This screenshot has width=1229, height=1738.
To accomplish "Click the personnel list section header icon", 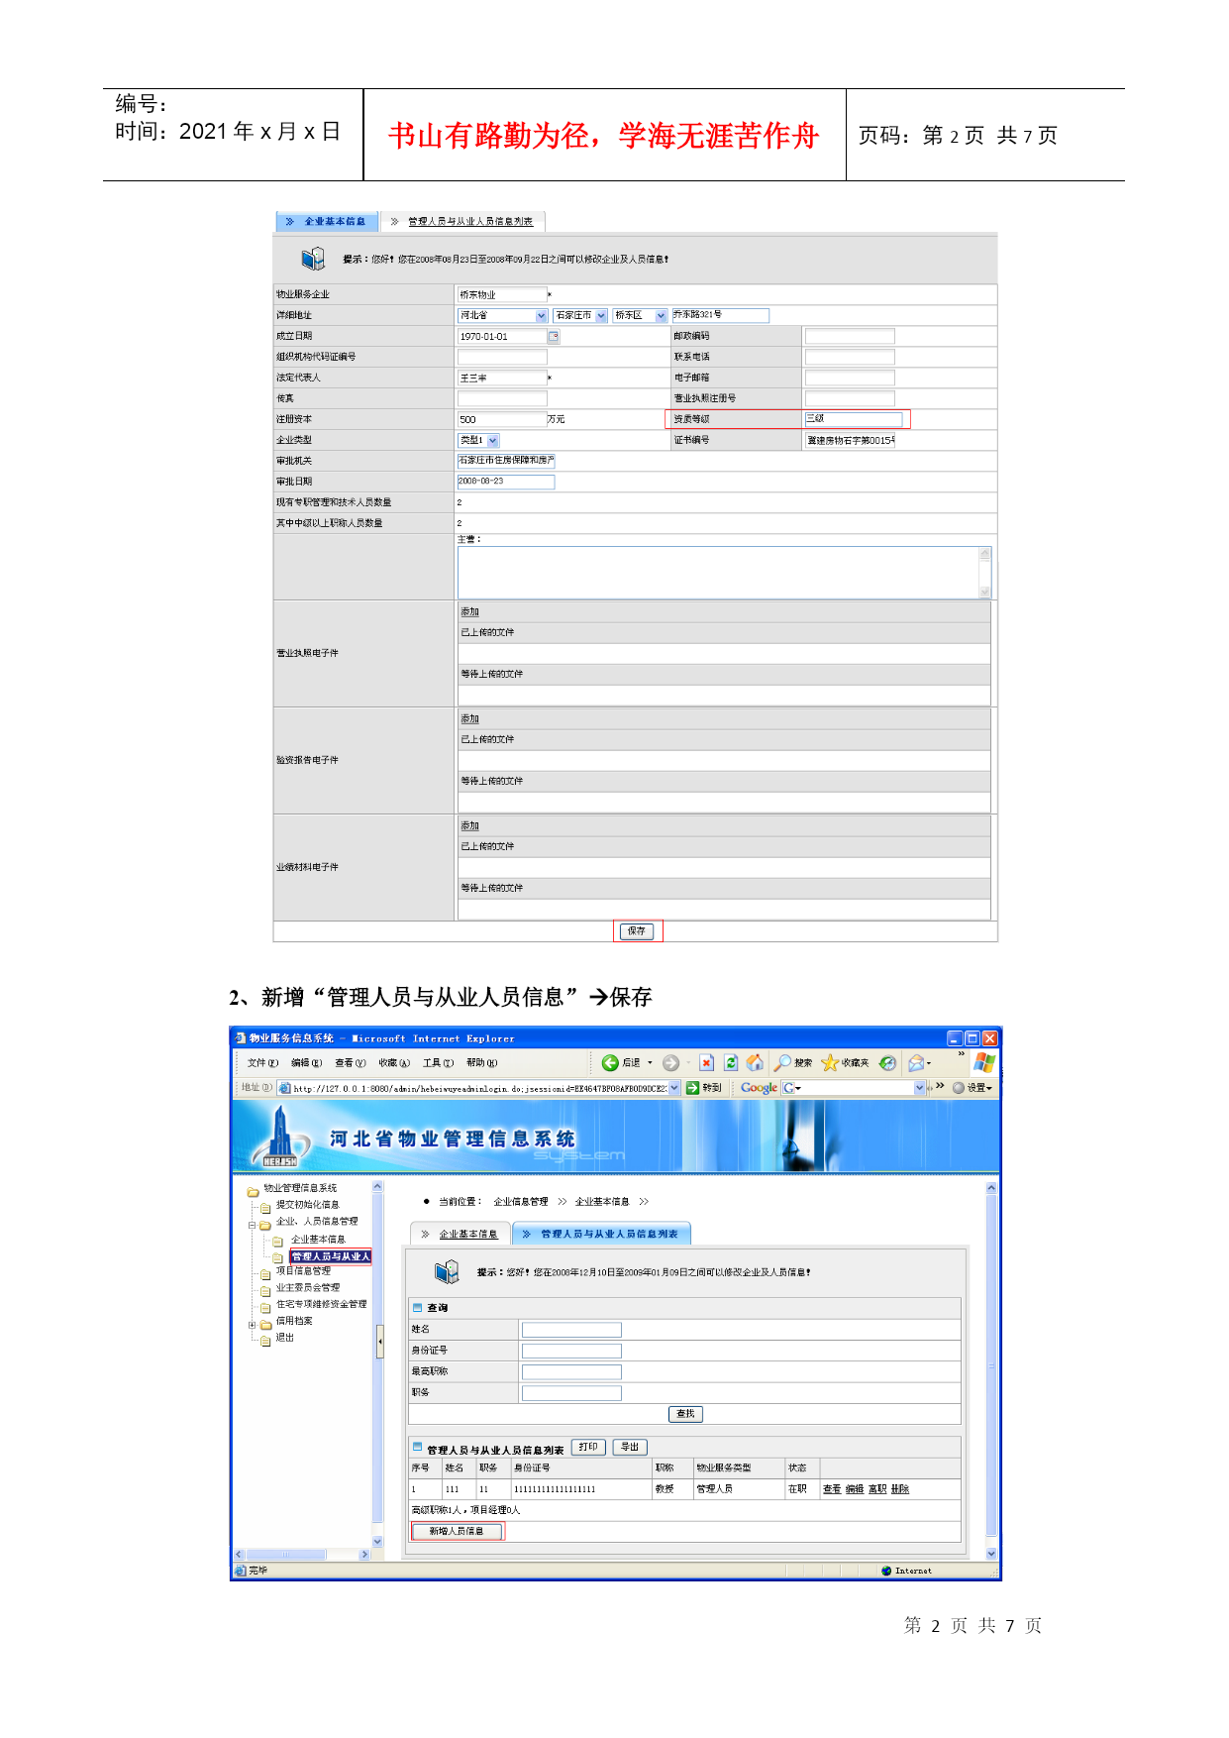I will point(417,1447).
